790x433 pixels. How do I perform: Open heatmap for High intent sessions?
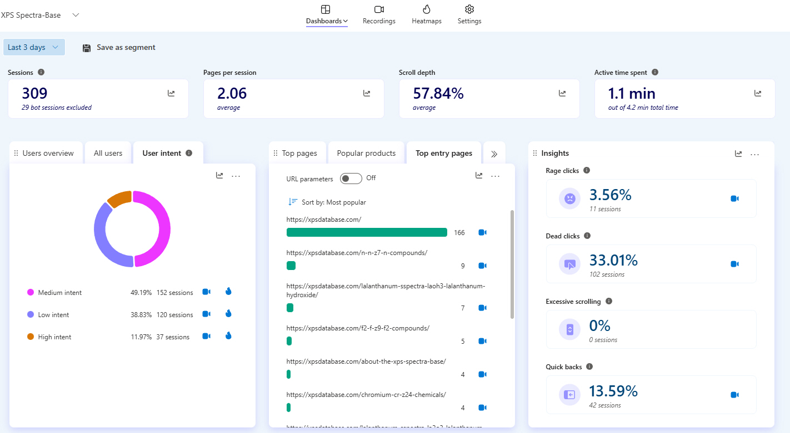(x=228, y=336)
